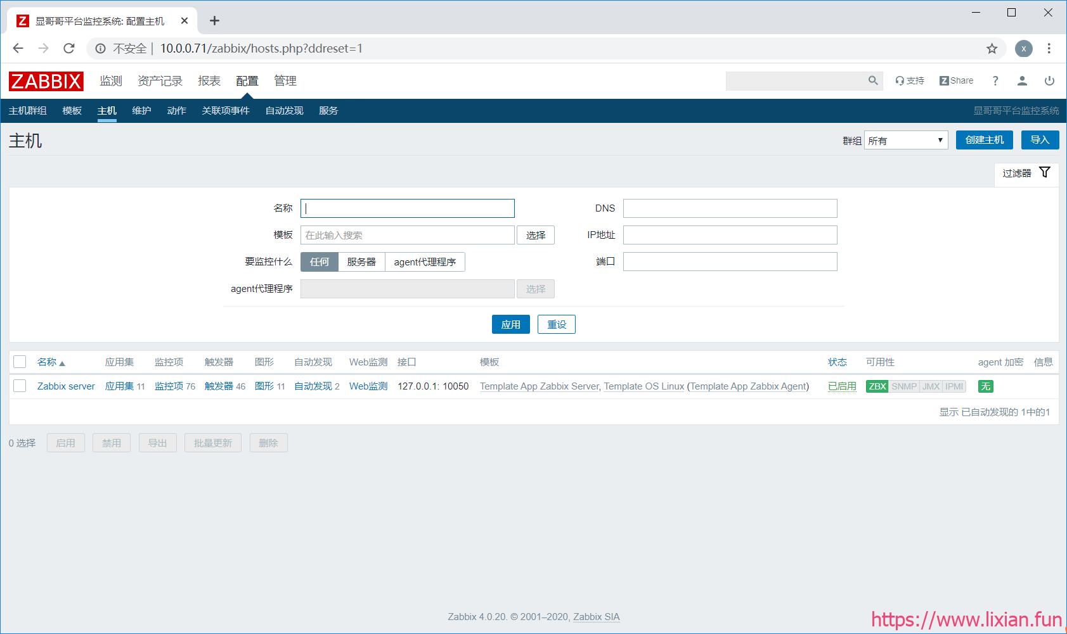The image size is (1067, 634).
Task: Click the 导入 button
Action: [x=1040, y=140]
